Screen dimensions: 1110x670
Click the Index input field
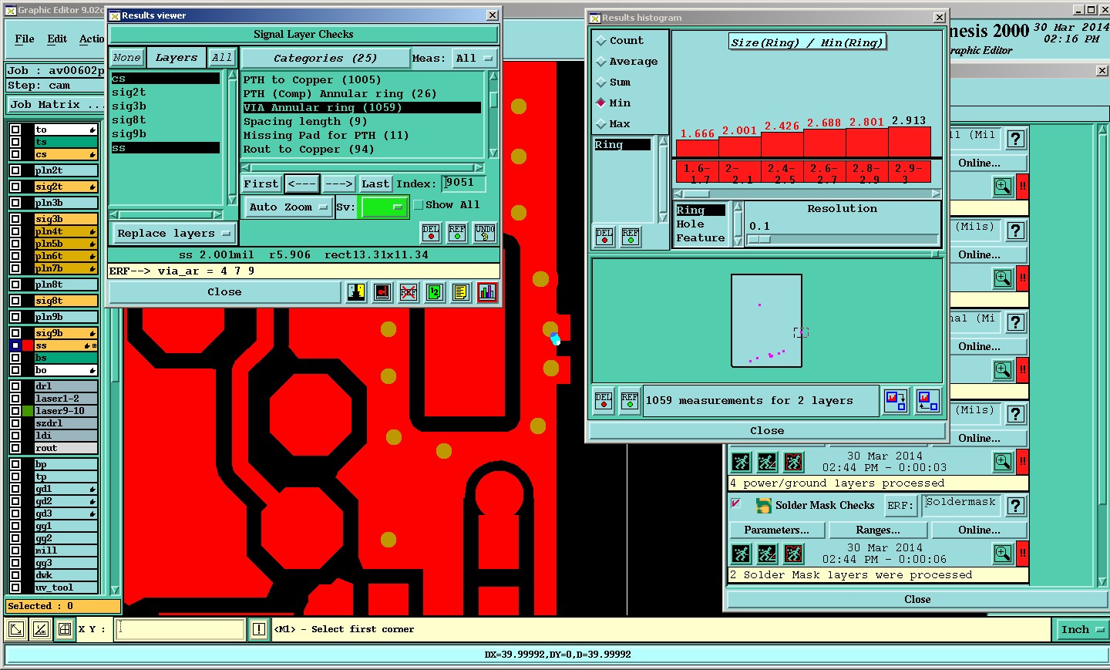(x=464, y=183)
